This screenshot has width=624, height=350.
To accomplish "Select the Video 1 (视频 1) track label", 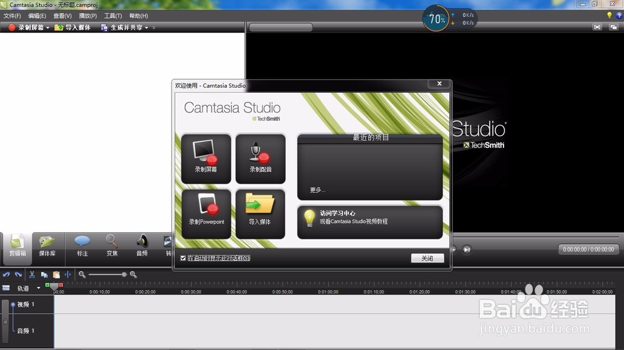I will [26, 305].
